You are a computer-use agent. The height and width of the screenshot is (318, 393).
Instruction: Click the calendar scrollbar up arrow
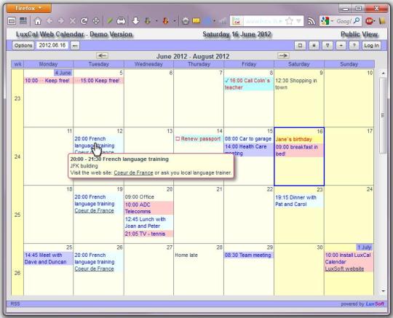coord(383,73)
